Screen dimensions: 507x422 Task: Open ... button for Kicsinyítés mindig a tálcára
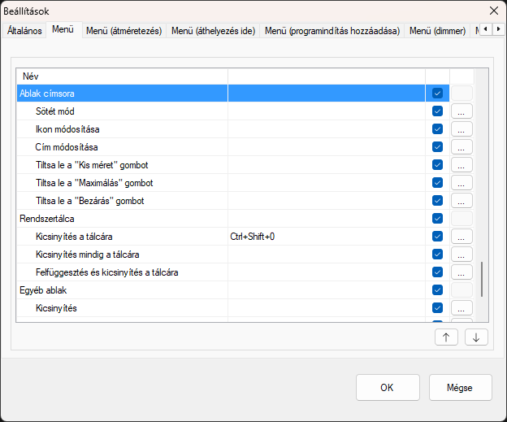click(x=461, y=255)
